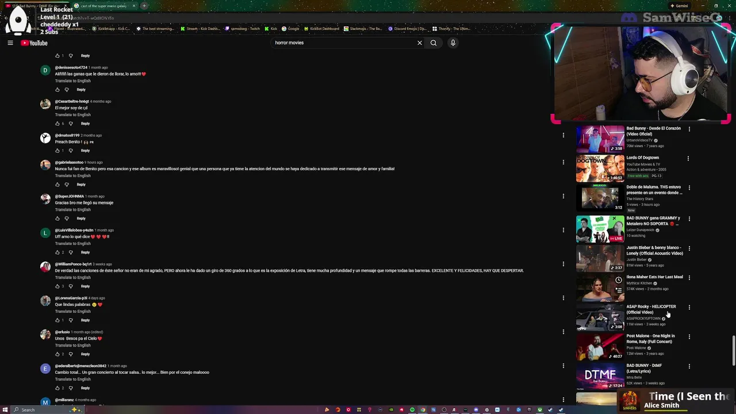Screen dimensions: 736x414
Task: Translate the @gabrielaasoto comment to English
Action: (73, 175)
